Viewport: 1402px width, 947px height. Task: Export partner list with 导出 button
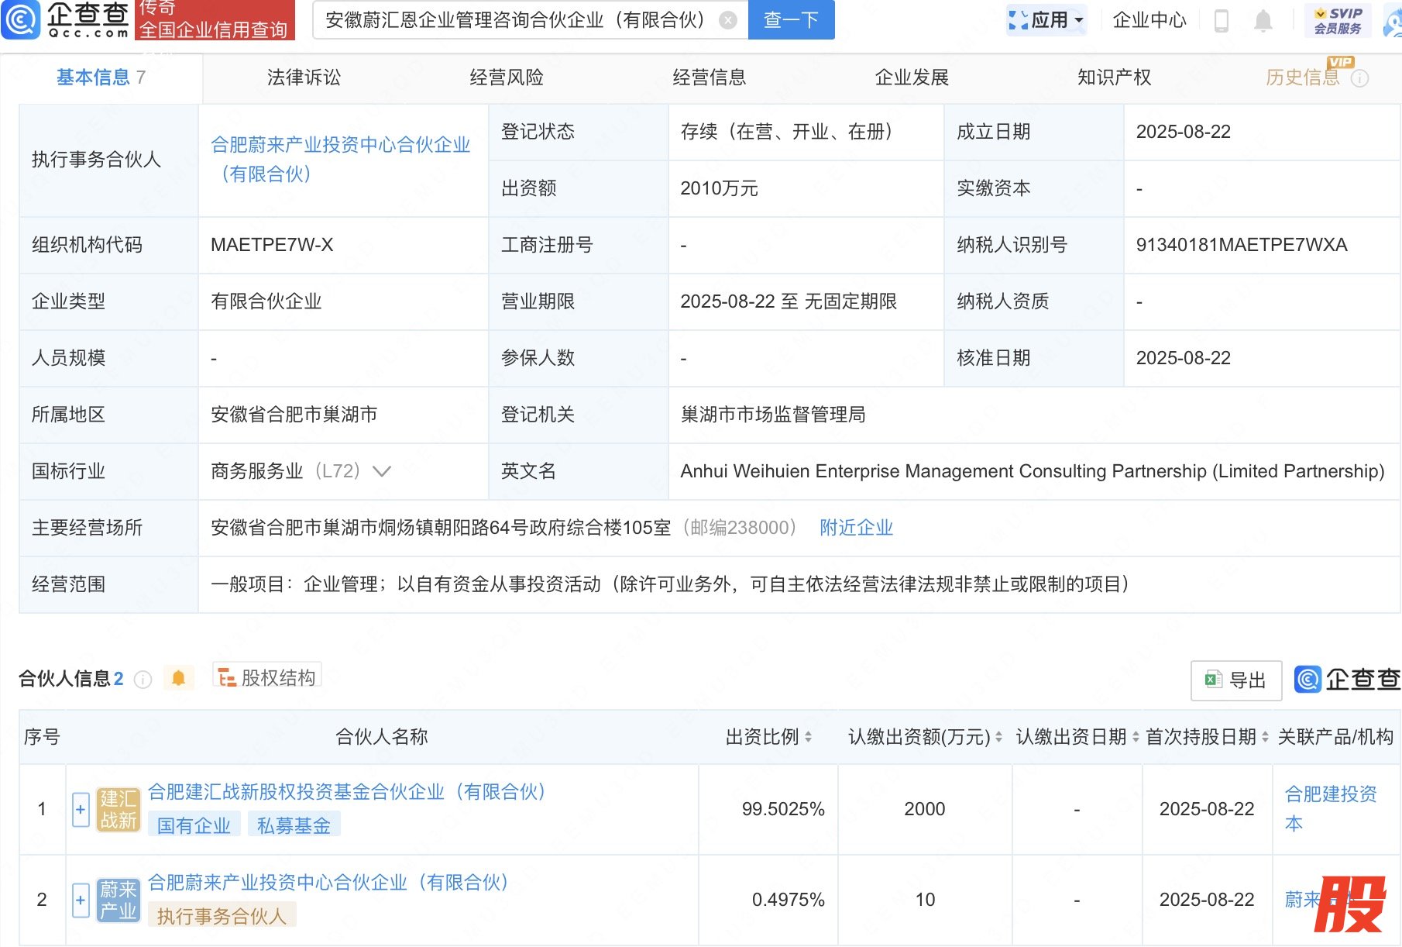point(1235,680)
